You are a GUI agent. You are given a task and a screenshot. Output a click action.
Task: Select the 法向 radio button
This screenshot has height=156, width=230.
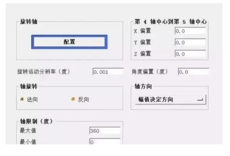22,100
